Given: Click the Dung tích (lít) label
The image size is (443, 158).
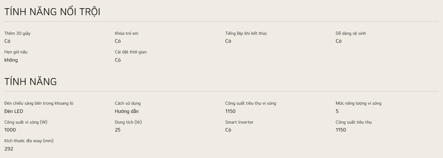Looking at the screenshot, I should coord(128,122).
